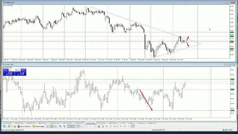
Task: Click the Новый ордер button
Action: point(38,126)
